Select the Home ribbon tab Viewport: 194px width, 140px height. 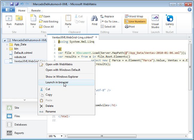pos(22,10)
